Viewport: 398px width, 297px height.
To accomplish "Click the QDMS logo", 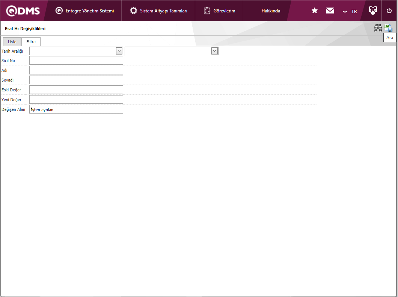I will [x=23, y=11].
